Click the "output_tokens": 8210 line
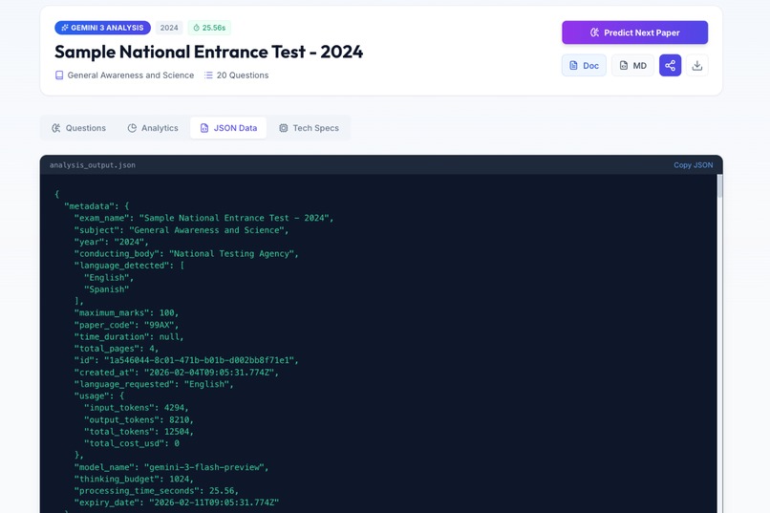 click(x=139, y=419)
